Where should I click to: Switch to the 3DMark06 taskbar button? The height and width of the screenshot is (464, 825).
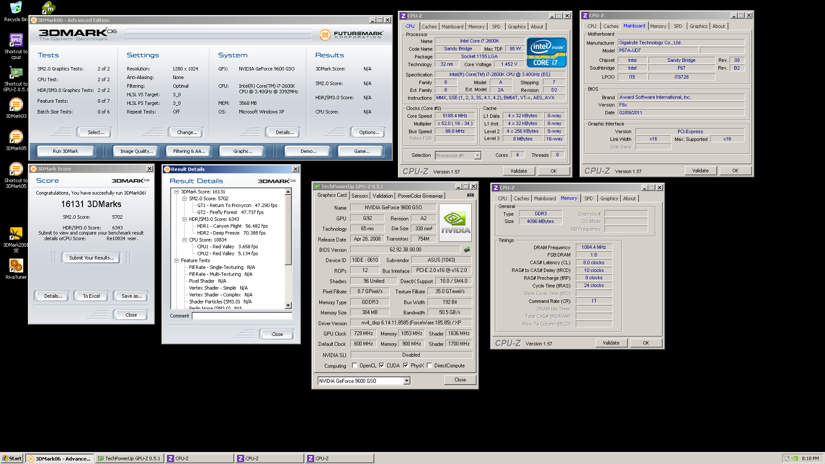(60, 458)
